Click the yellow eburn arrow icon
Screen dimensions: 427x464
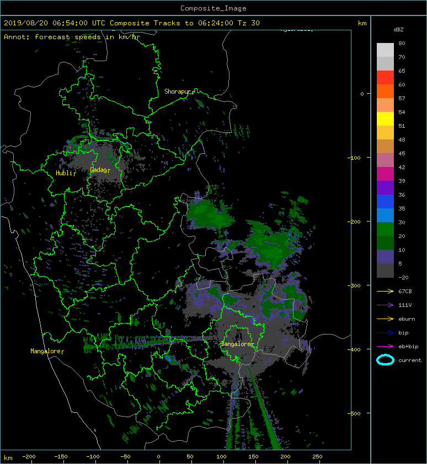(x=385, y=319)
